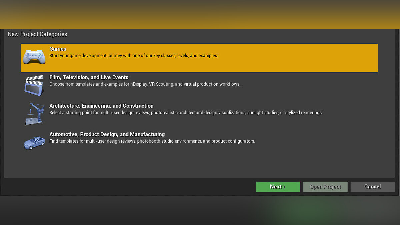Click the chevron arrow on Next button
400x225 pixels.
pos(284,187)
